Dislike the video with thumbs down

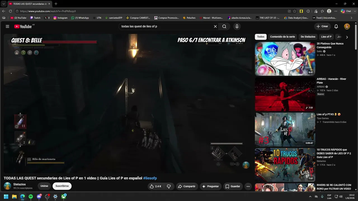(x=169, y=186)
